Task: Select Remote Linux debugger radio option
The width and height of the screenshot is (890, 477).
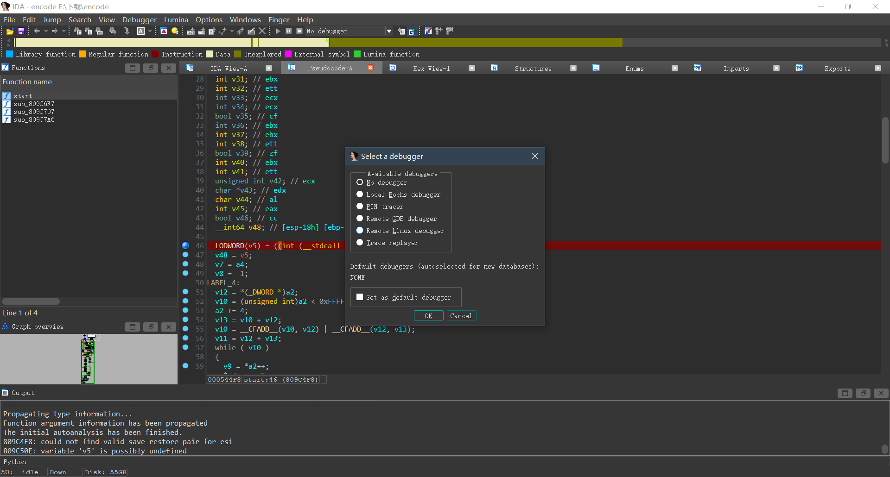Action: point(400,231)
